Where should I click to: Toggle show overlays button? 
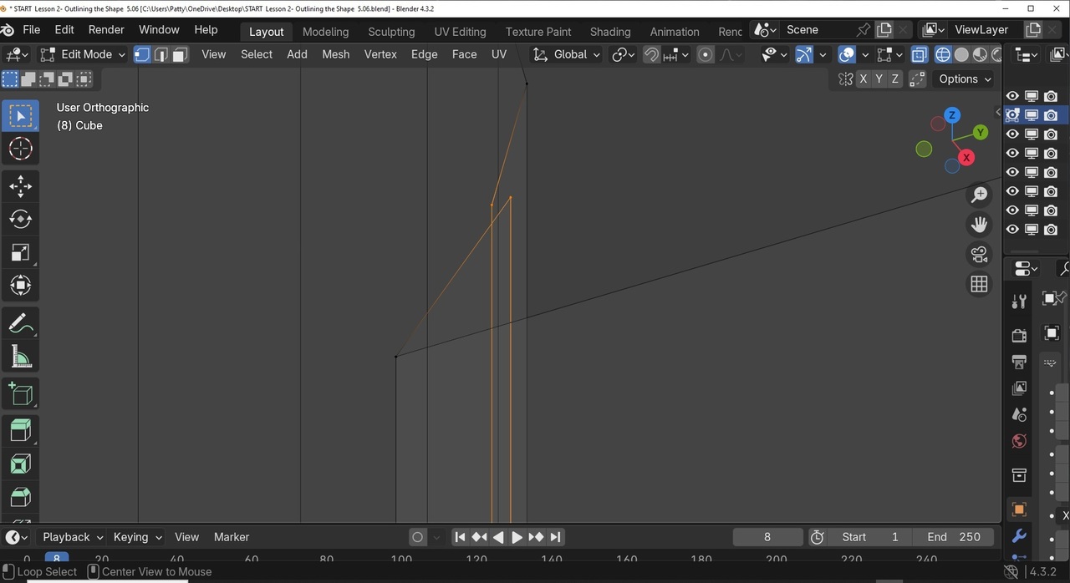(x=847, y=54)
